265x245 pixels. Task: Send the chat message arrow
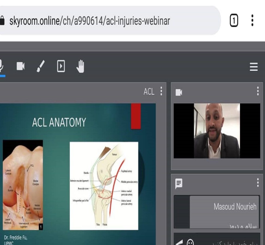click(x=179, y=242)
